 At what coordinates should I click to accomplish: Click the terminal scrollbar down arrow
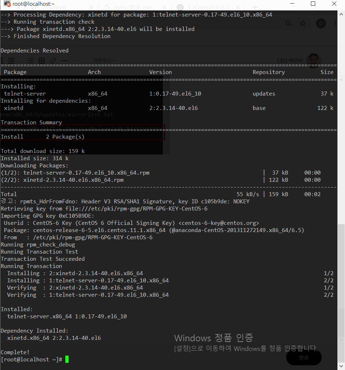(x=341, y=366)
